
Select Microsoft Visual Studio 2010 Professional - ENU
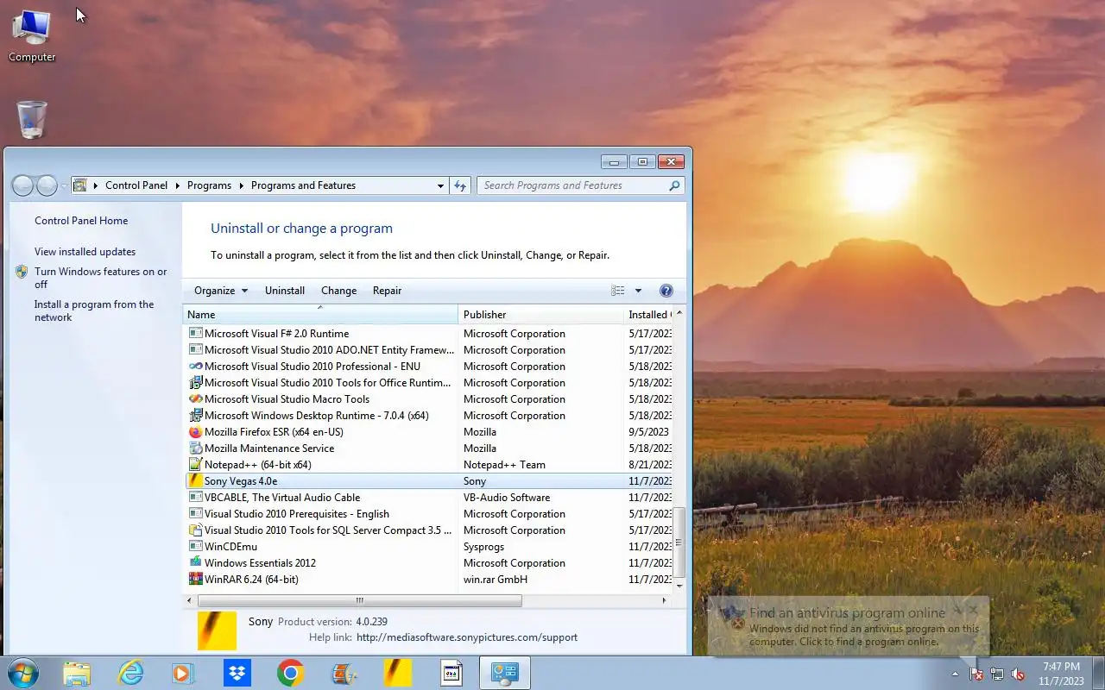click(429, 367)
